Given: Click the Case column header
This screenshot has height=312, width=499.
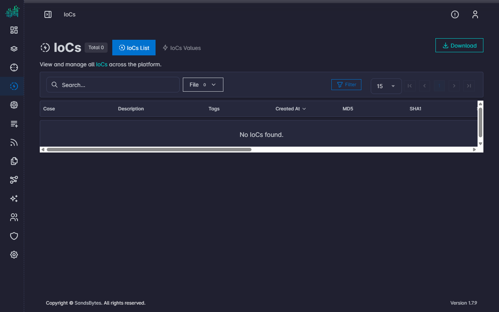Looking at the screenshot, I should (x=49, y=109).
